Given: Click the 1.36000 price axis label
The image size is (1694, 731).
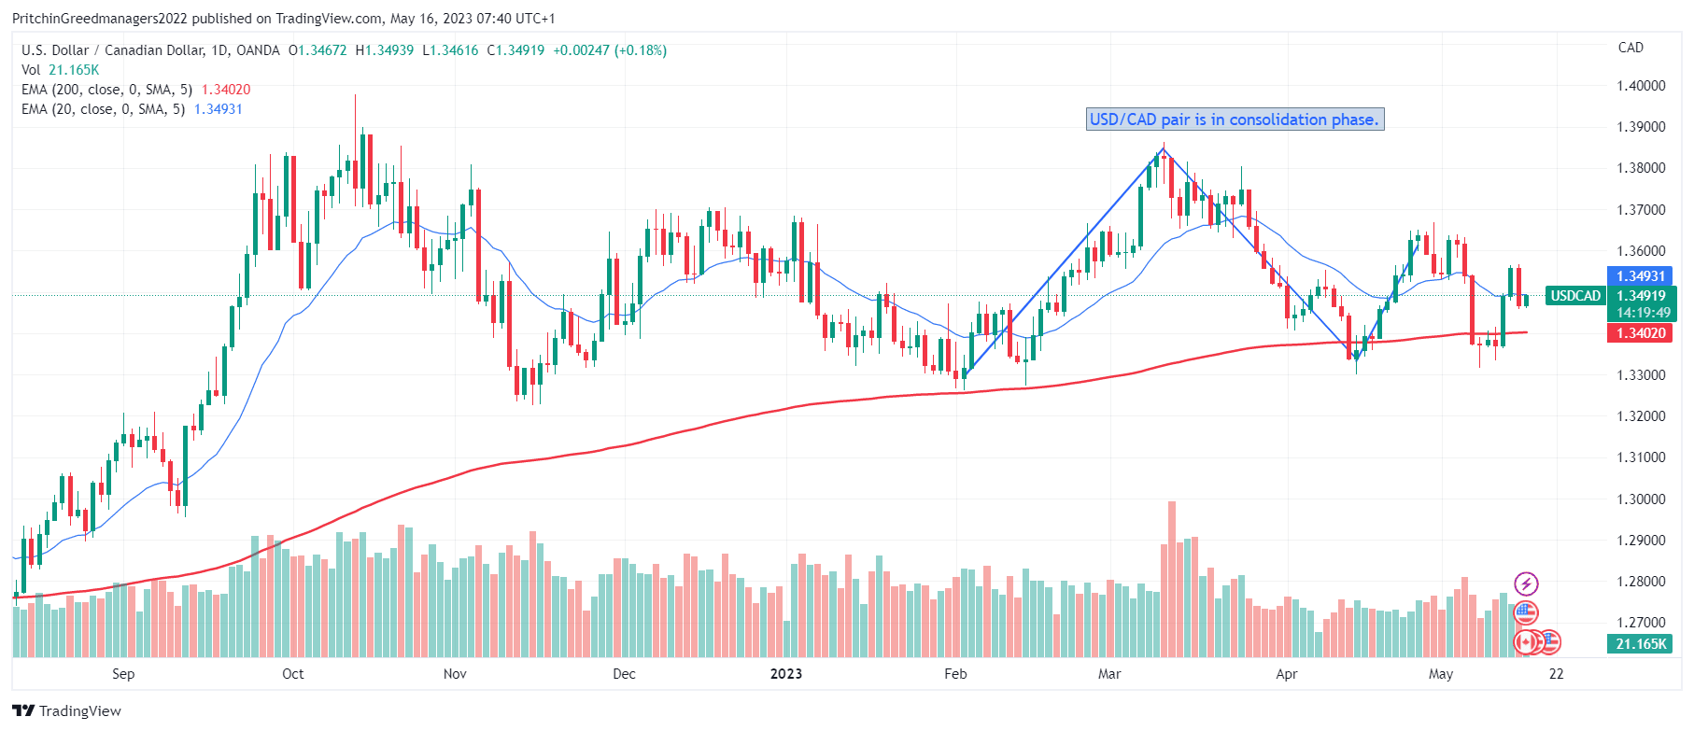Looking at the screenshot, I should pyautogui.click(x=1641, y=251).
